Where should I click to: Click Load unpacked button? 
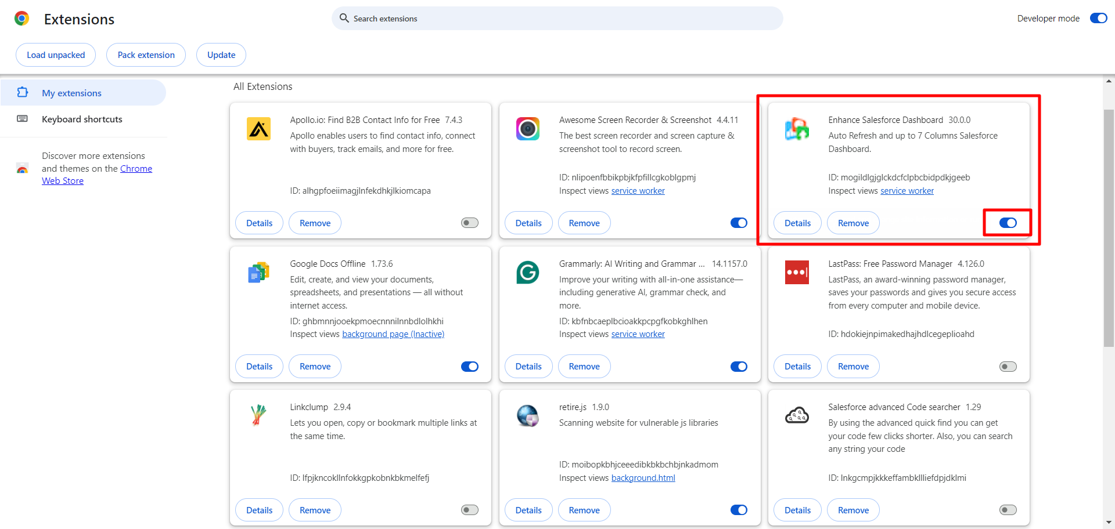56,55
